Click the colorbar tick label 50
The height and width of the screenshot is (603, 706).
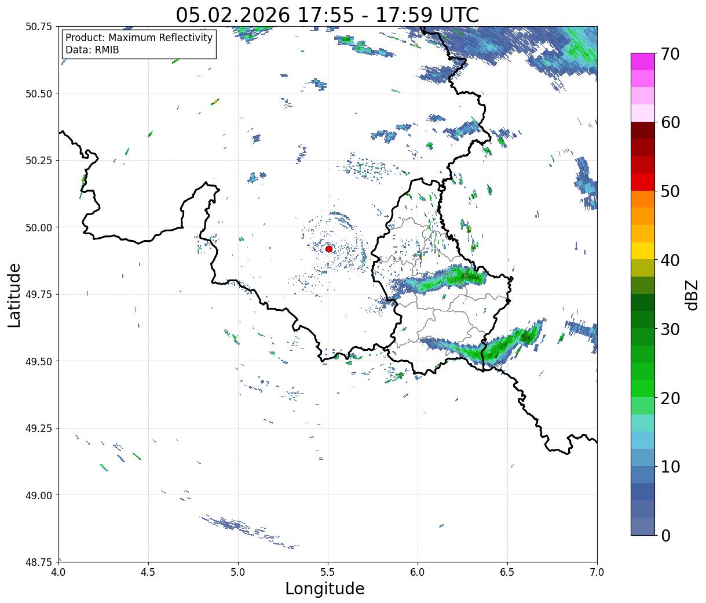pos(670,191)
